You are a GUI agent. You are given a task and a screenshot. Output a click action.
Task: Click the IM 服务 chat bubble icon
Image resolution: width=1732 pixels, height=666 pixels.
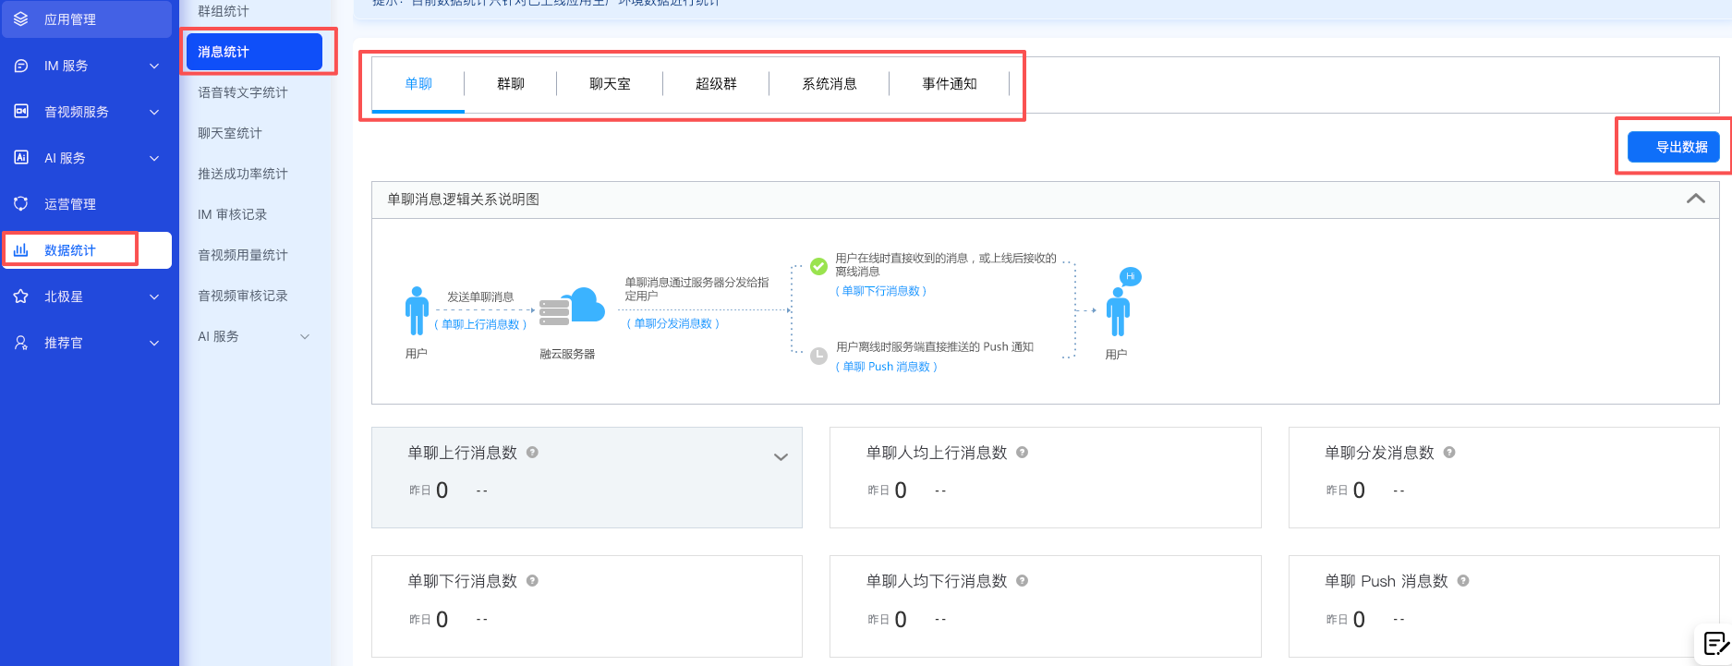tap(21, 66)
